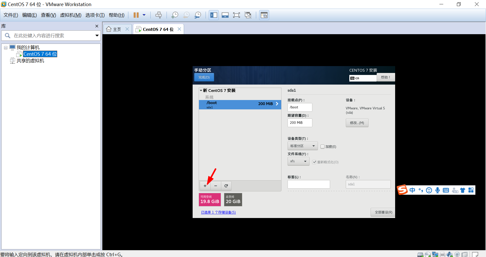Click the arrow chevron on the /boot row
486x257 pixels.
(x=277, y=104)
